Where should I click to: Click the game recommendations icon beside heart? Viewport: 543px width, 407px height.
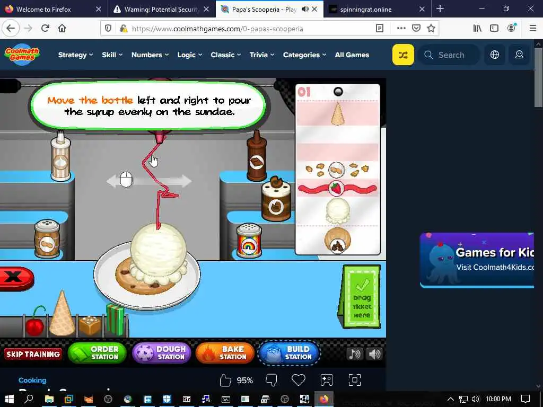(327, 380)
